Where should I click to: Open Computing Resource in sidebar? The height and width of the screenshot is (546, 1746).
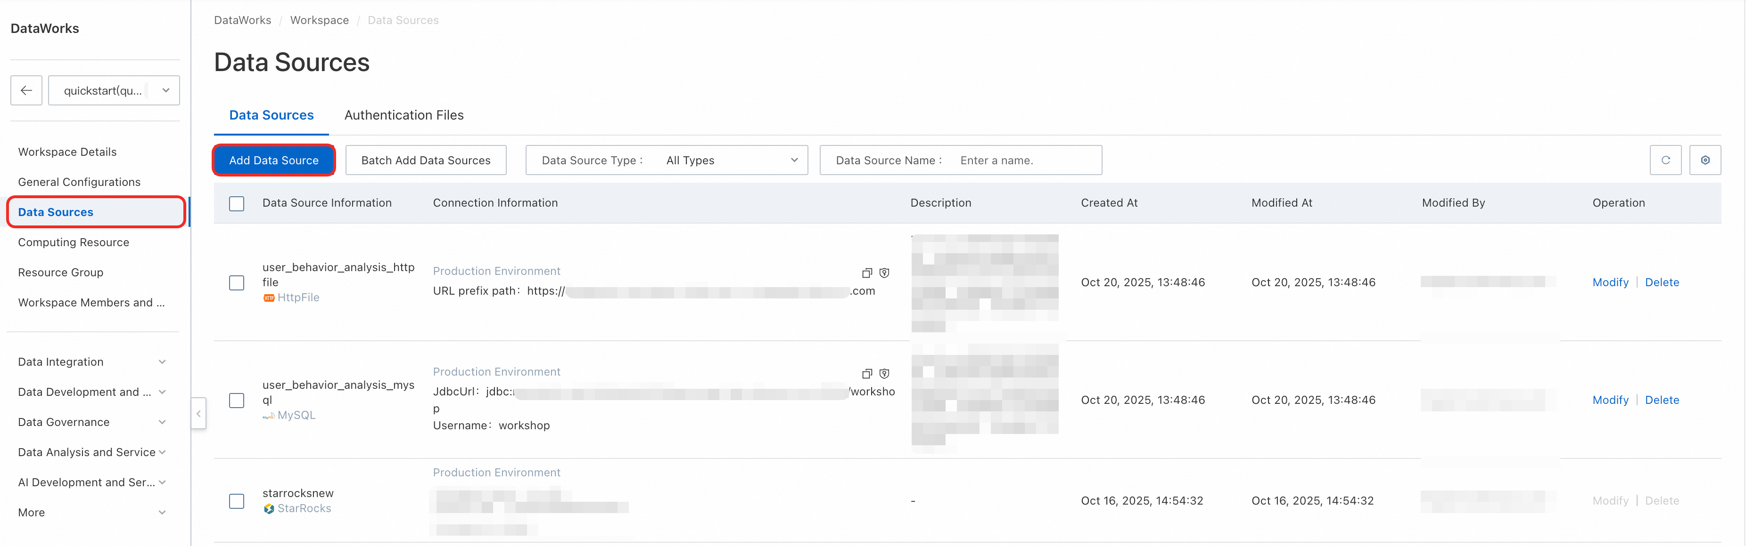point(73,242)
